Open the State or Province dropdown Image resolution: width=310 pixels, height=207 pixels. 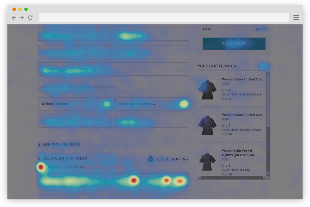click(x=152, y=104)
